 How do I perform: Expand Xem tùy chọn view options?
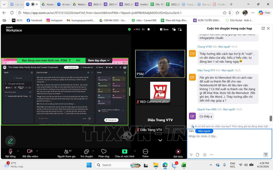pos(99,60)
